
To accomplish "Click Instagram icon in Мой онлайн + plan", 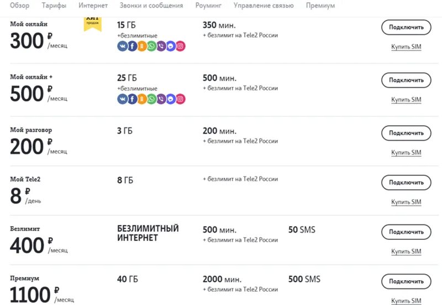I will coord(181,99).
